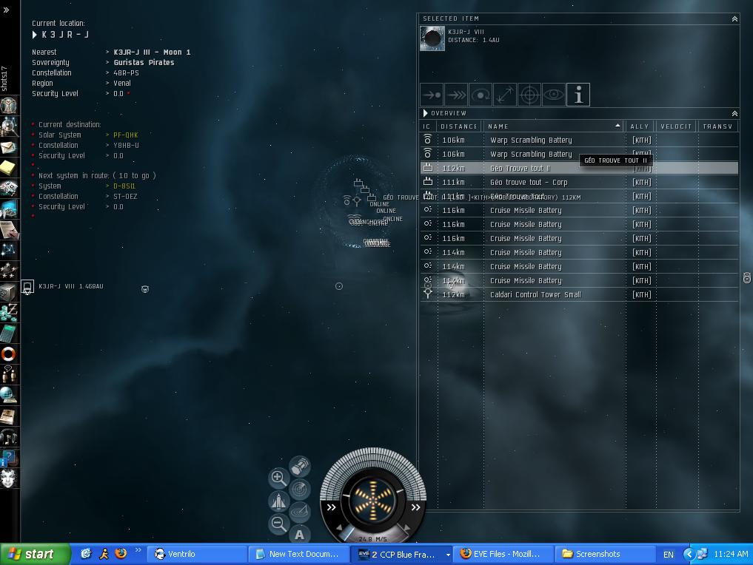Open taskbar CCP Blue group dropdown arrow

pyautogui.click(x=447, y=555)
